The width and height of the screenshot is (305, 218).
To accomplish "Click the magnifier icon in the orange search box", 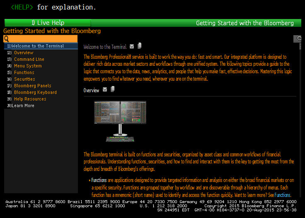I will [6, 39].
